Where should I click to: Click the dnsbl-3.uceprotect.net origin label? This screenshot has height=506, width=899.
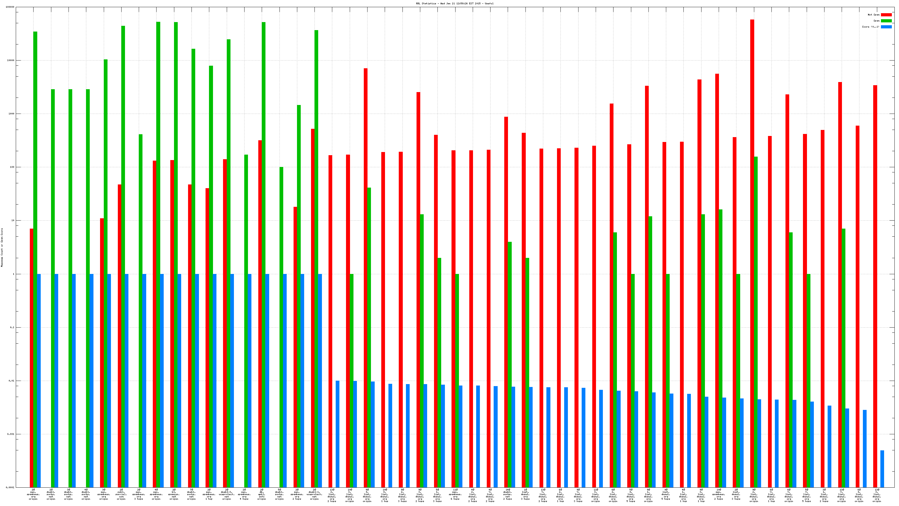(x=226, y=495)
